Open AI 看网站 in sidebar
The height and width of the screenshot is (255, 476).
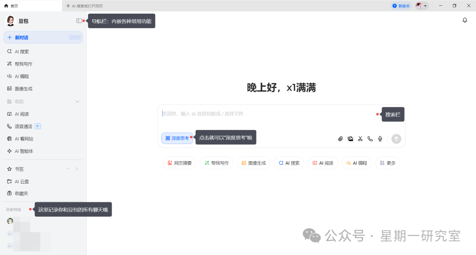coord(43,139)
